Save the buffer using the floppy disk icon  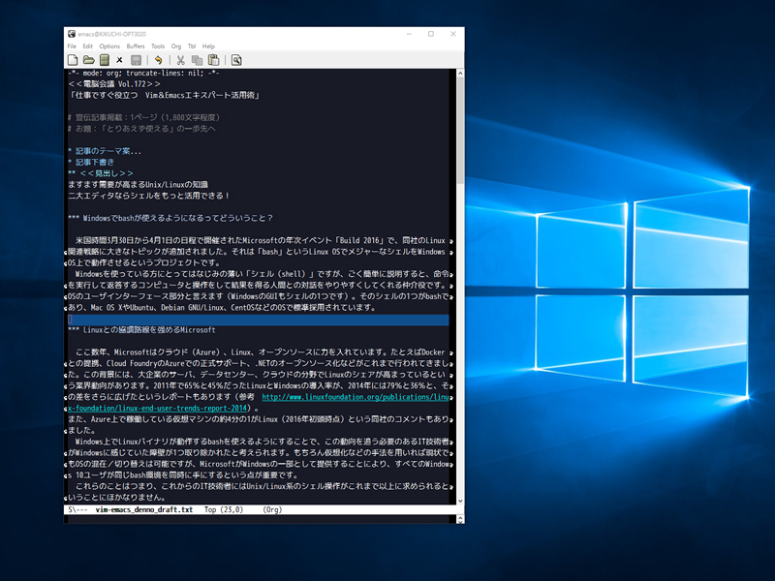coord(136,60)
